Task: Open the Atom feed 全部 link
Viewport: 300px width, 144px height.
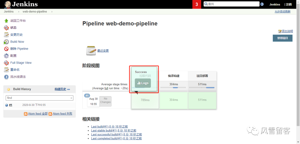Action: tap(38, 114)
